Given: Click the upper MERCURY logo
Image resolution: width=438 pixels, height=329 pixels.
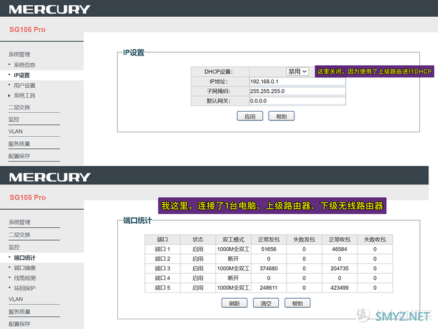Looking at the screenshot, I should [x=50, y=10].
